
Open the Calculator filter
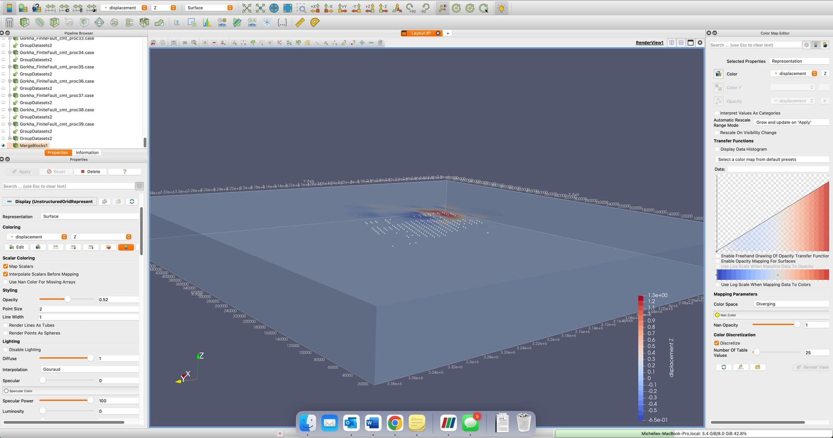click(10, 23)
